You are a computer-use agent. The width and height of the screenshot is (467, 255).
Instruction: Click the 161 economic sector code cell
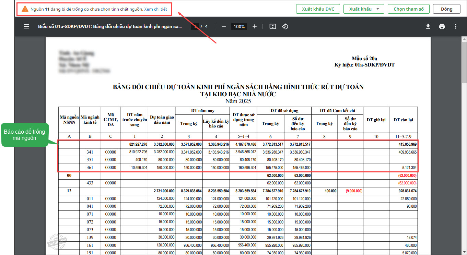pos(90,245)
